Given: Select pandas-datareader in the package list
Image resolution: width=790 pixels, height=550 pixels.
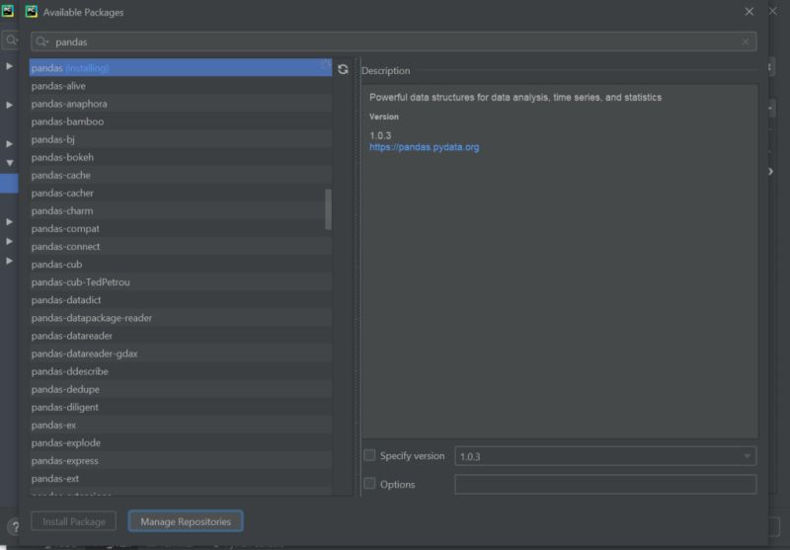Looking at the screenshot, I should tap(181, 336).
